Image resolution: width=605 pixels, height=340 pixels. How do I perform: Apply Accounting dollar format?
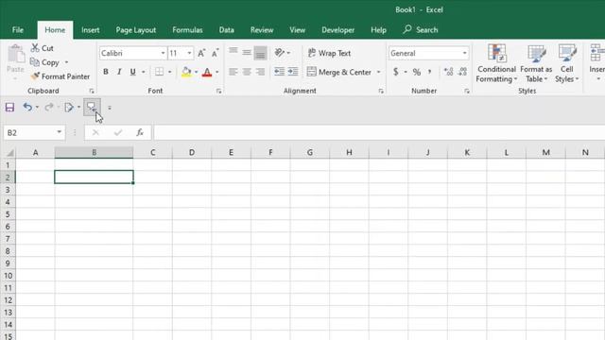point(395,72)
